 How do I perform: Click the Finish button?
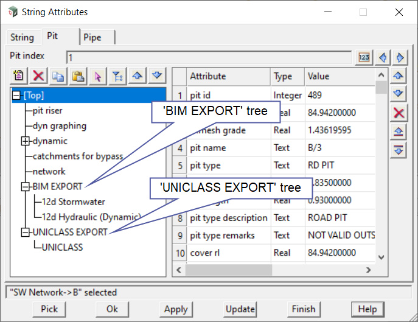(303, 309)
